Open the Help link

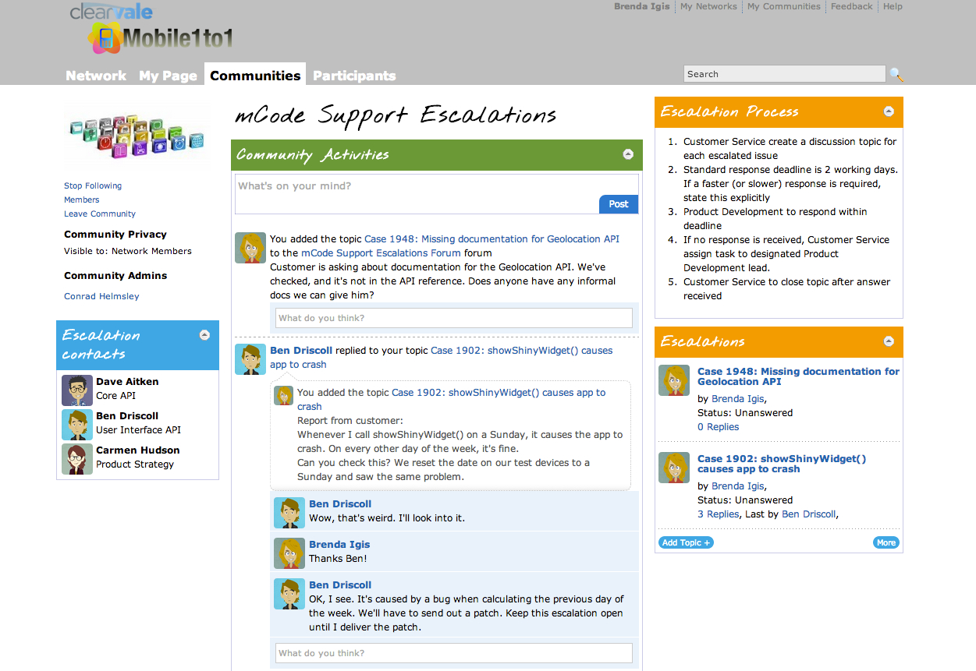pos(893,6)
